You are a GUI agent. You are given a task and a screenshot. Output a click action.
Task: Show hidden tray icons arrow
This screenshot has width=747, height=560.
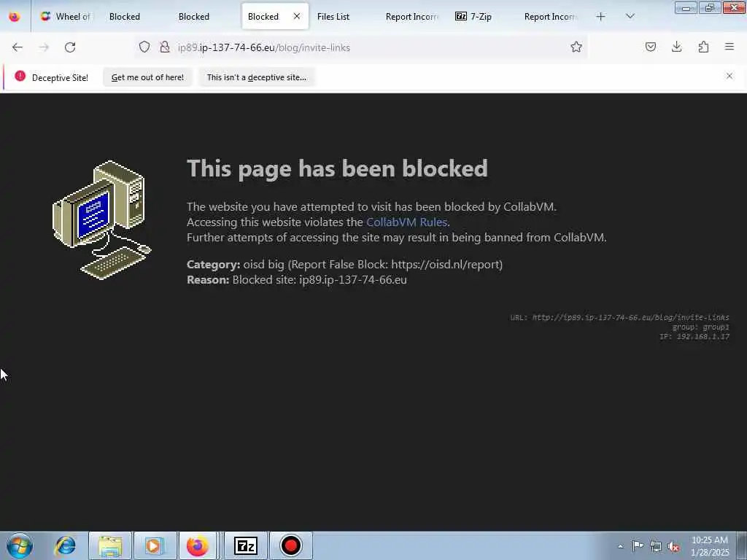point(620,546)
